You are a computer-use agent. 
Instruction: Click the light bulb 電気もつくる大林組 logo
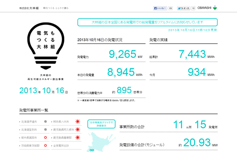pyautogui.click(x=46, y=46)
